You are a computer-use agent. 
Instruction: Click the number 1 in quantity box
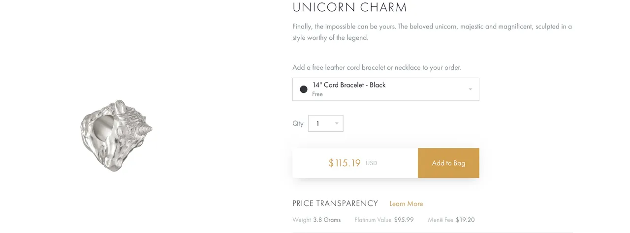pos(318,123)
